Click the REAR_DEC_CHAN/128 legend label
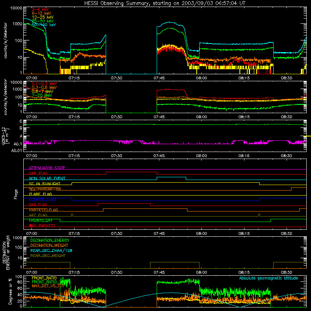Screen dimensions: 311x311 [x=51, y=250]
